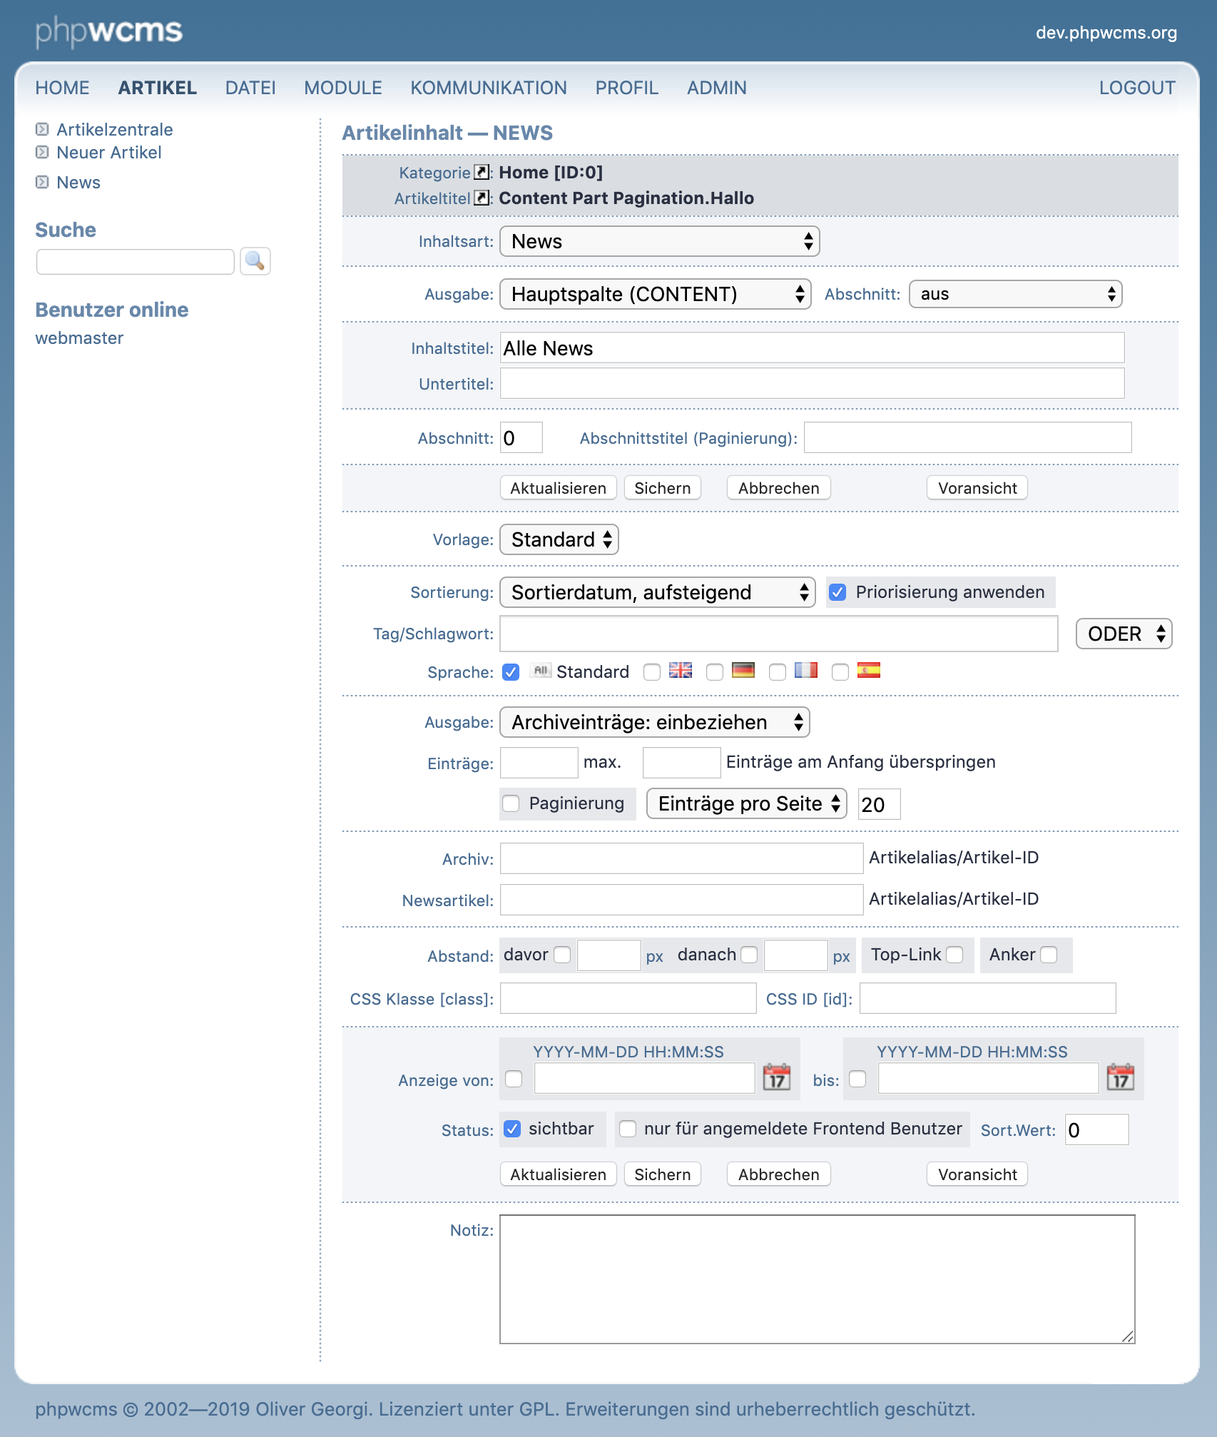This screenshot has width=1217, height=1437.
Task: Open the 'ODER' tag operator dropdown
Action: (x=1124, y=634)
